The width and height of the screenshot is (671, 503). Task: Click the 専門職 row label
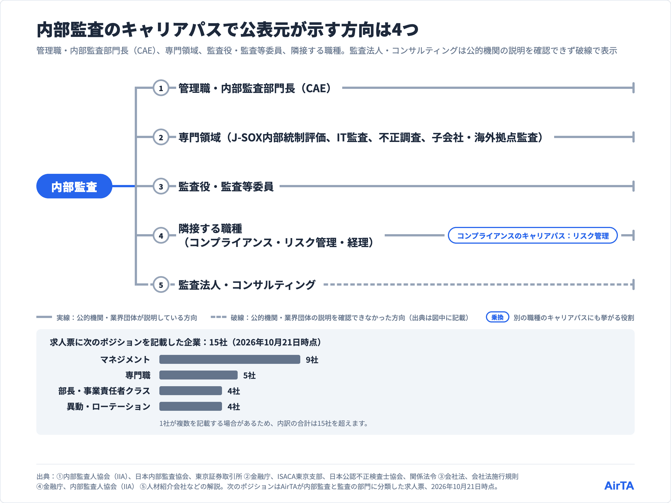tap(138, 375)
